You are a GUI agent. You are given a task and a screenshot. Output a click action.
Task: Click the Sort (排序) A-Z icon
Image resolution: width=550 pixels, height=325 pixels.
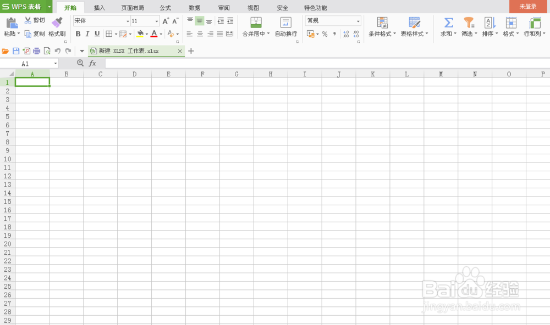pyautogui.click(x=490, y=23)
